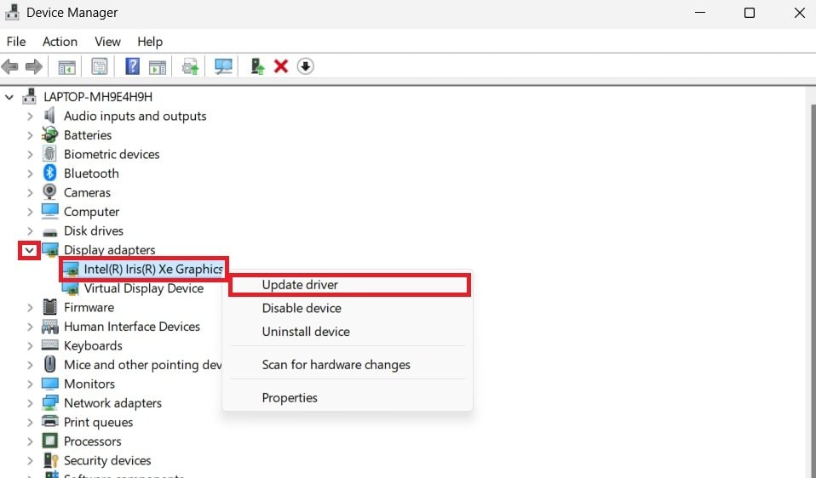
Task: Click the red X Uninstall device icon
Action: point(281,66)
